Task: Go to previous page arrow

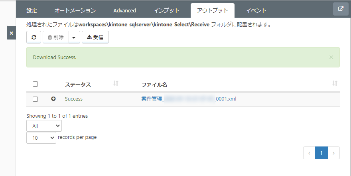Action: (x=309, y=153)
